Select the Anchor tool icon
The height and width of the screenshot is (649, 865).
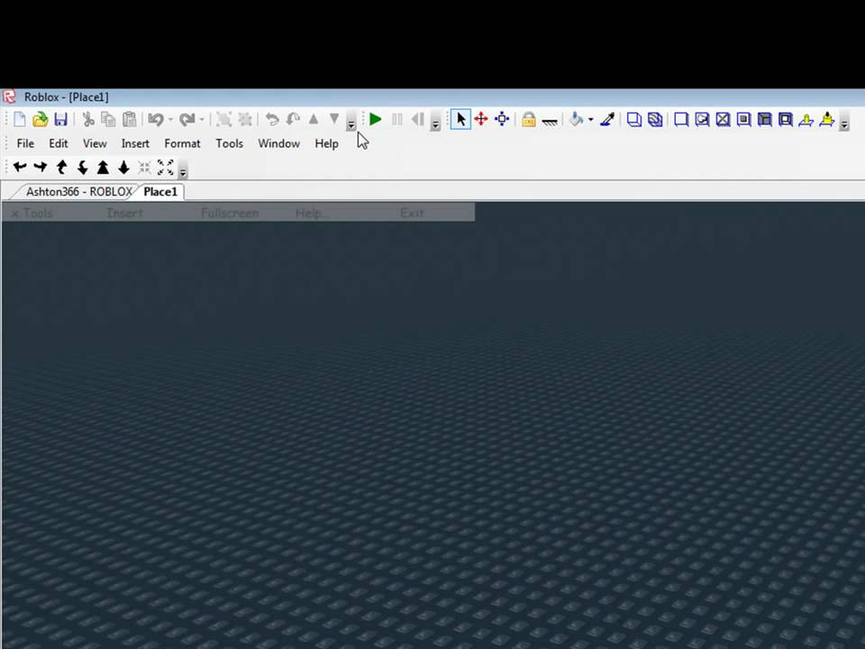tap(550, 121)
